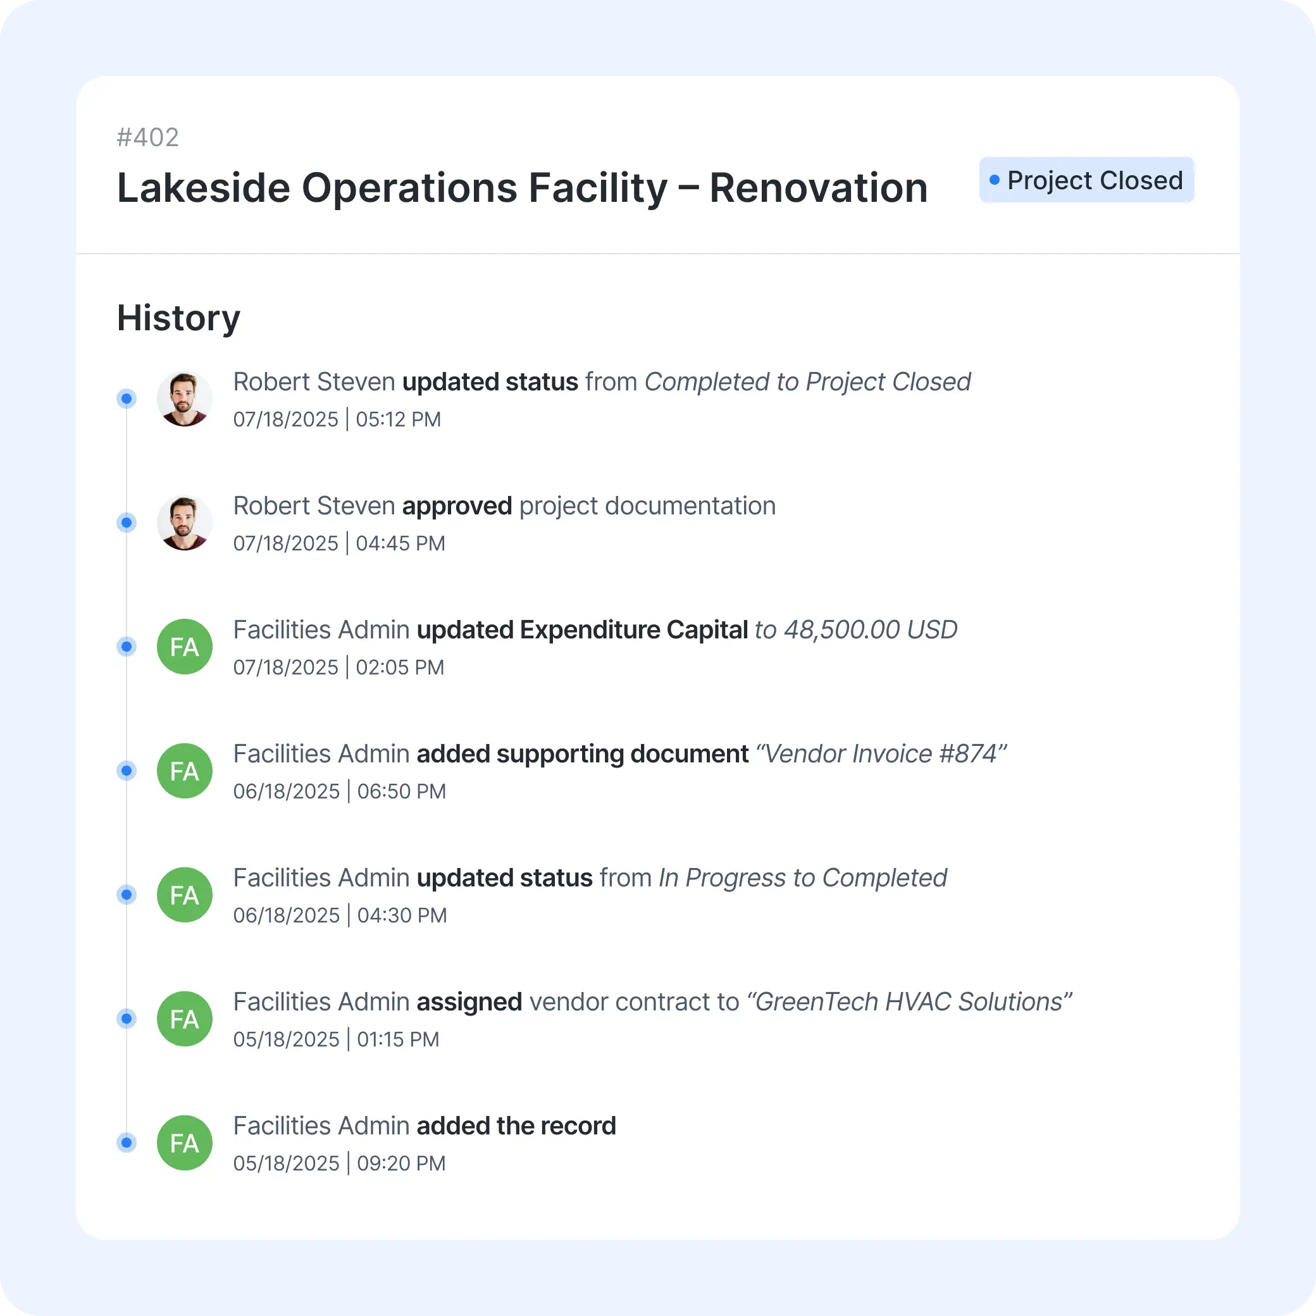The height and width of the screenshot is (1316, 1316).
Task: Click the blue status dot inside the Project Closed badge
Action: [995, 179]
